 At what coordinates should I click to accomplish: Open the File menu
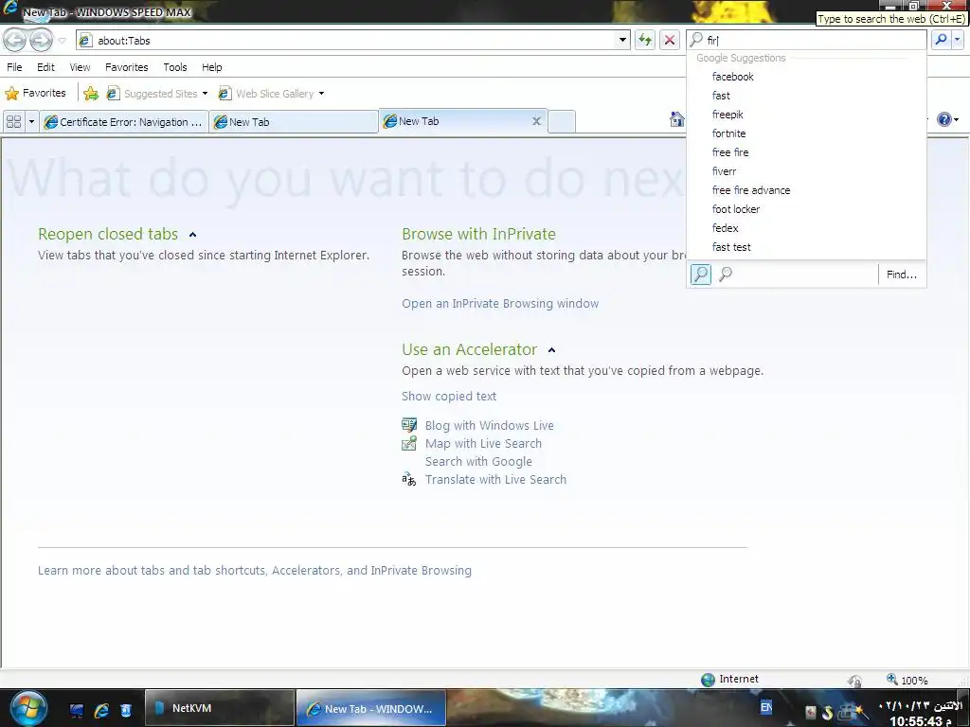click(14, 67)
